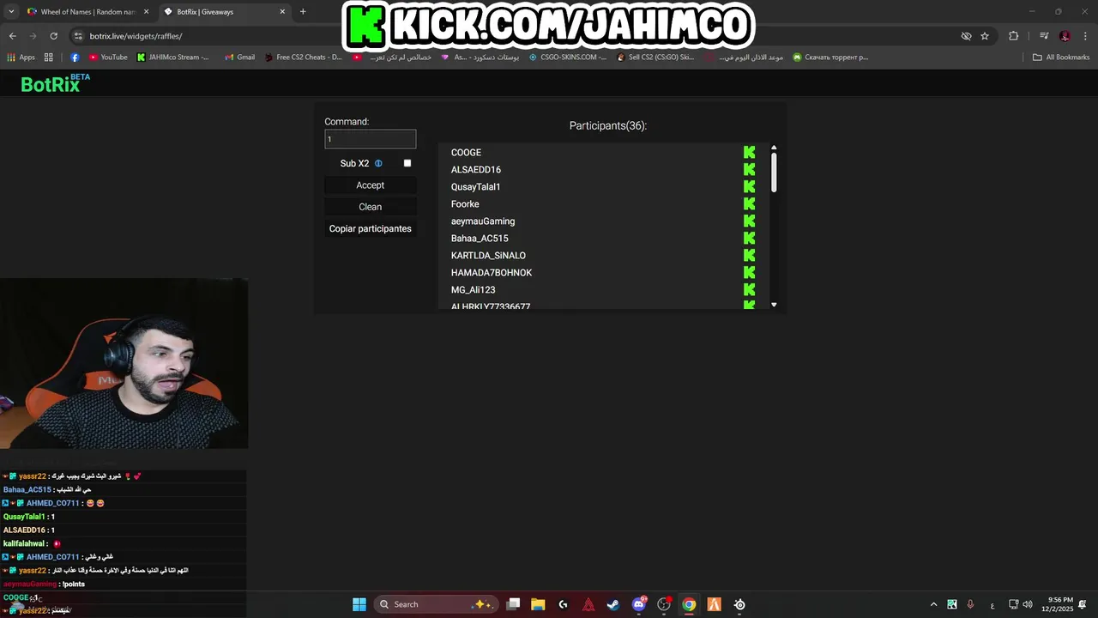
Task: Open JAHIMco Stream bookmark
Action: [x=172, y=58]
